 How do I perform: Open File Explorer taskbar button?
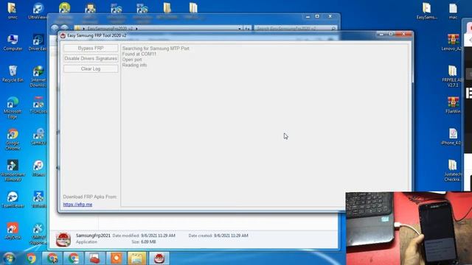point(137,258)
